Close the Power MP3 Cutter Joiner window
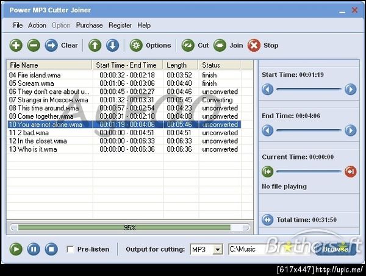 [355, 10]
